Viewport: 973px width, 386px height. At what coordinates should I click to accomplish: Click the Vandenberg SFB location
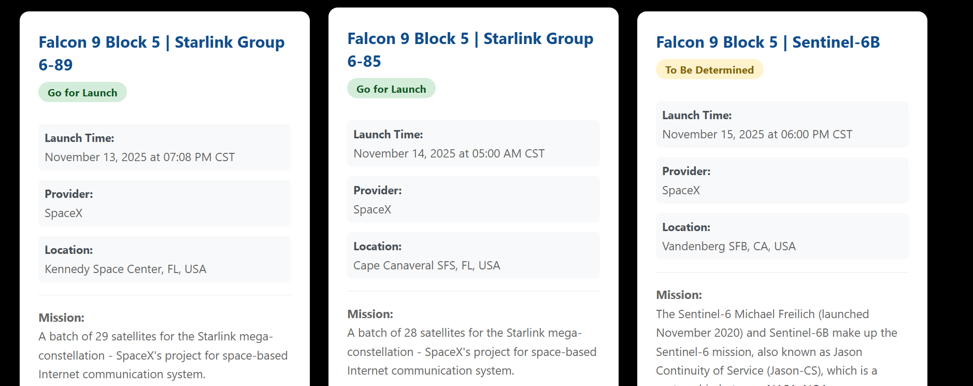728,246
